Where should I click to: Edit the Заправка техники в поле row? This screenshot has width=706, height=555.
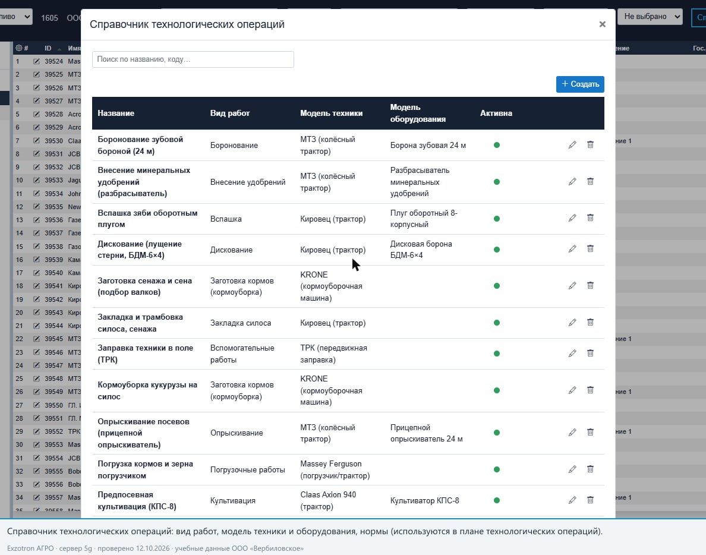(x=572, y=354)
